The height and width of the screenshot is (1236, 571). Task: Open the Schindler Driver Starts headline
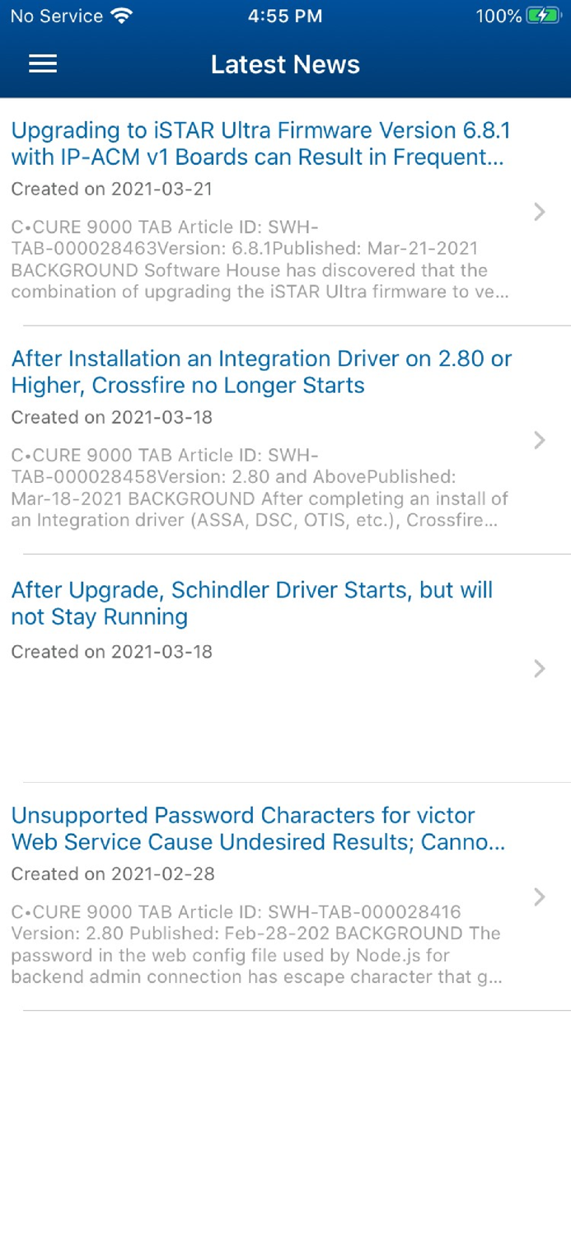coord(251,603)
